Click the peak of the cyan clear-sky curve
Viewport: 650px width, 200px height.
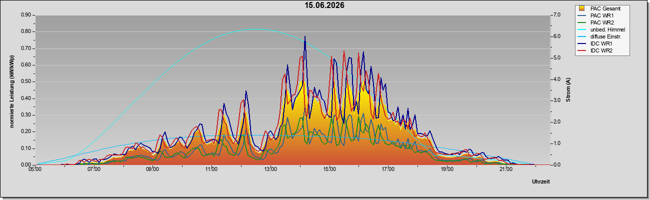click(x=256, y=29)
